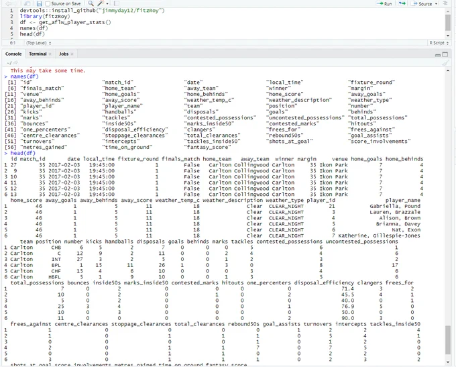Click line number 1 in editor gutter

[11, 11]
